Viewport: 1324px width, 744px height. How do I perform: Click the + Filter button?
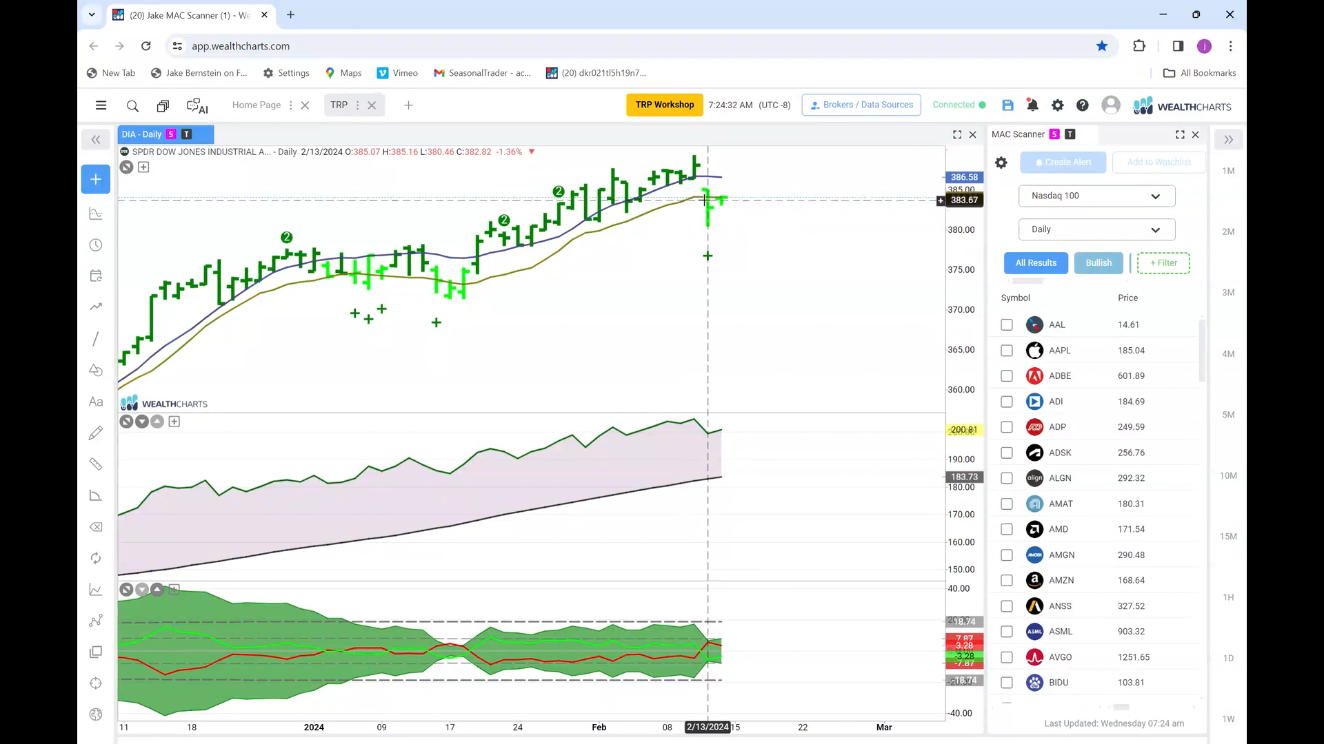pyautogui.click(x=1163, y=263)
